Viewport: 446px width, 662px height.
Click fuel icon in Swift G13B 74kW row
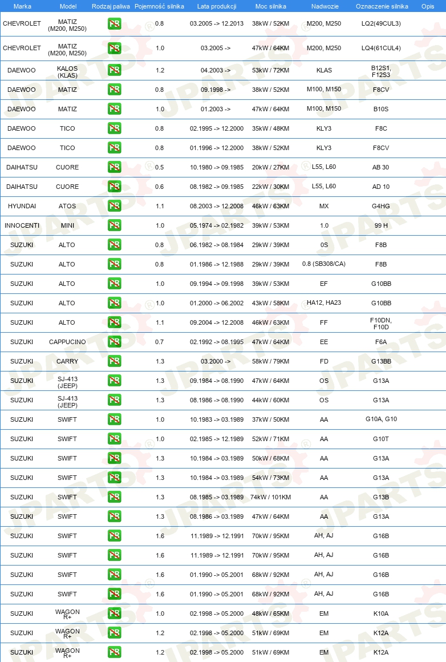point(114,497)
